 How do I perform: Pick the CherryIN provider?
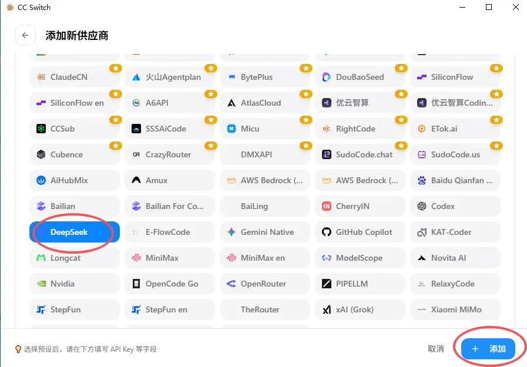point(360,206)
